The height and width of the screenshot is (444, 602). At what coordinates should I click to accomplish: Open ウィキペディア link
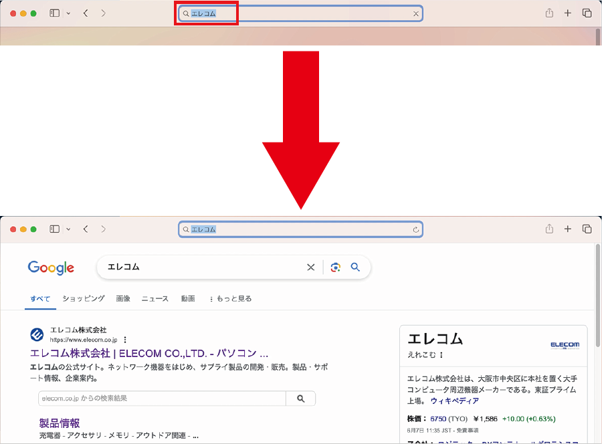click(x=455, y=401)
